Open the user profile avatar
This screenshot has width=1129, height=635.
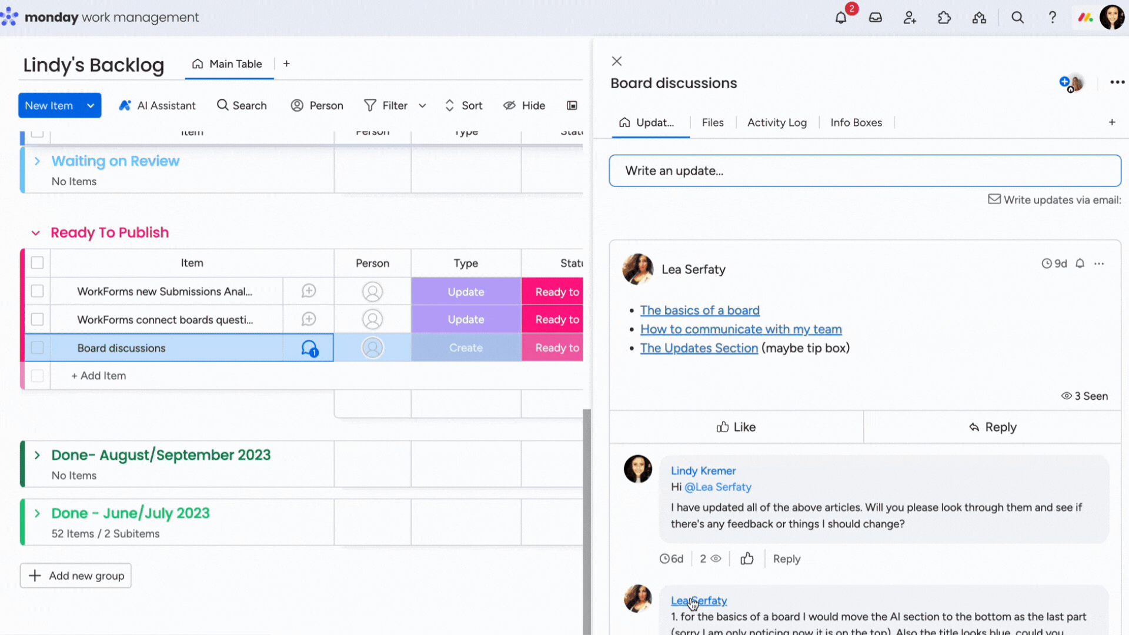(x=1112, y=18)
